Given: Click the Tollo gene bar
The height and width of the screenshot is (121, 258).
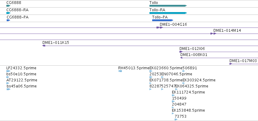Looking at the screenshot, I should coord(168,6).
